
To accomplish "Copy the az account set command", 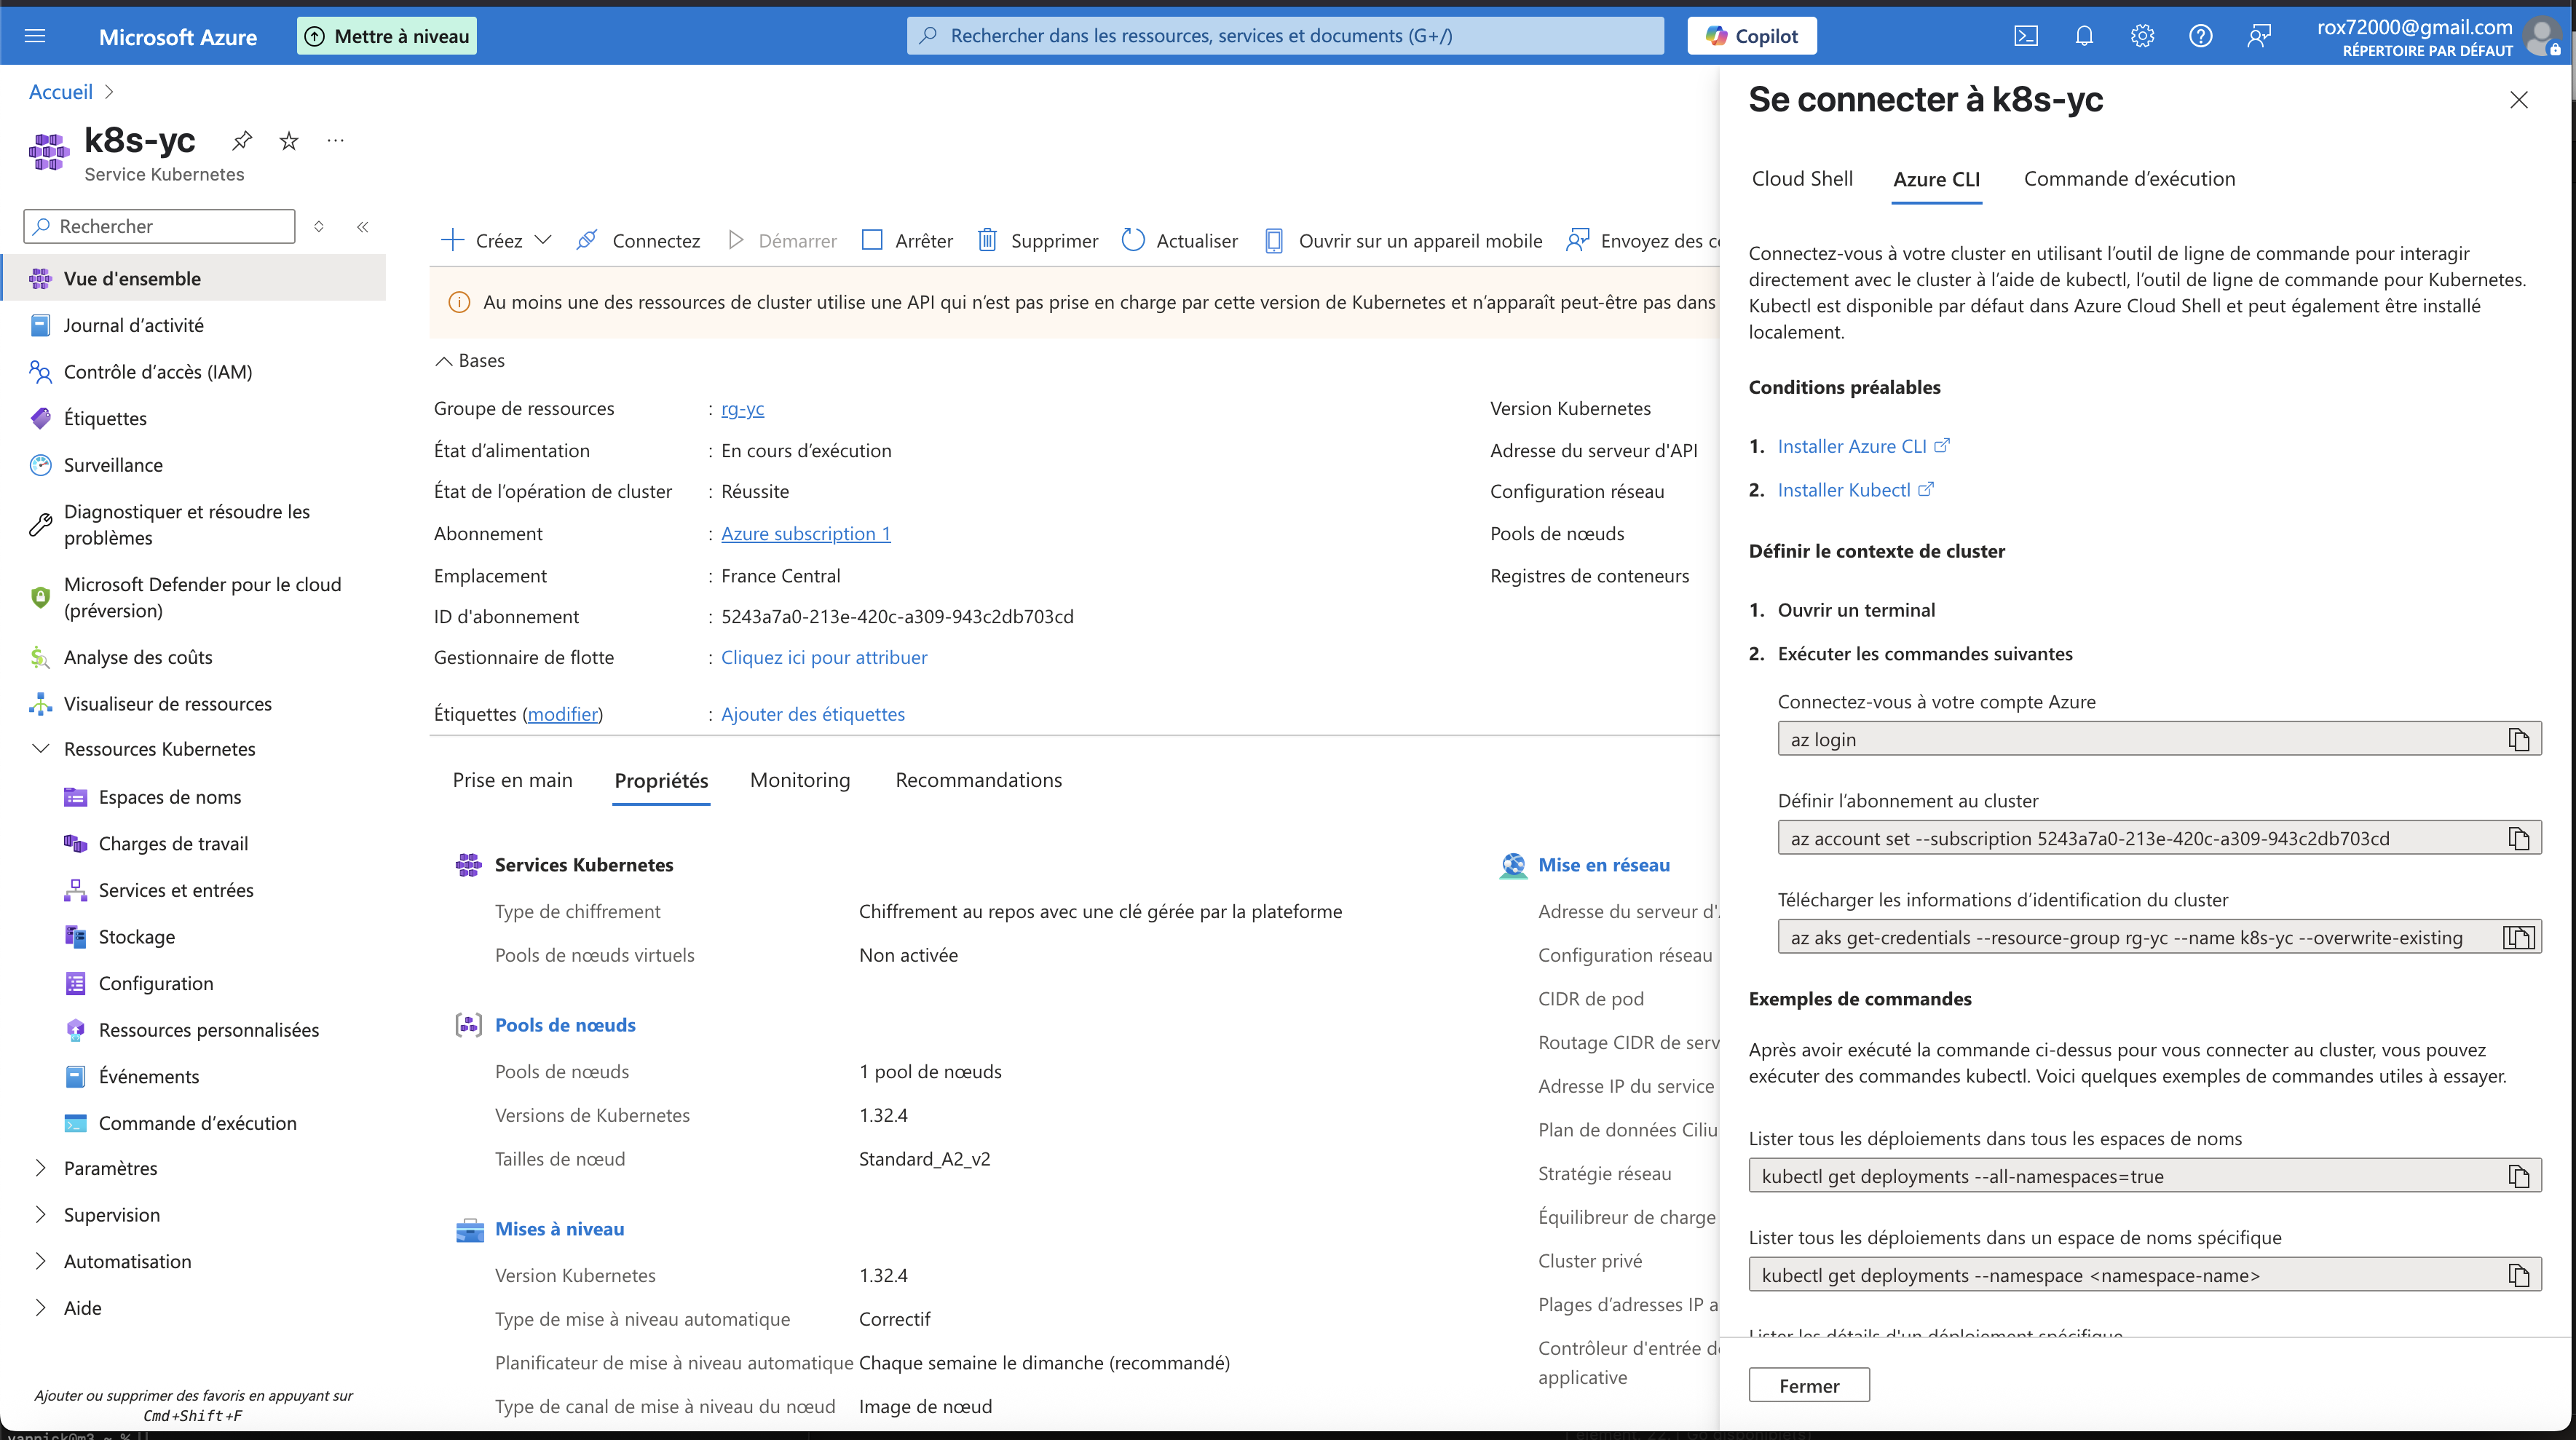I will tap(2518, 838).
